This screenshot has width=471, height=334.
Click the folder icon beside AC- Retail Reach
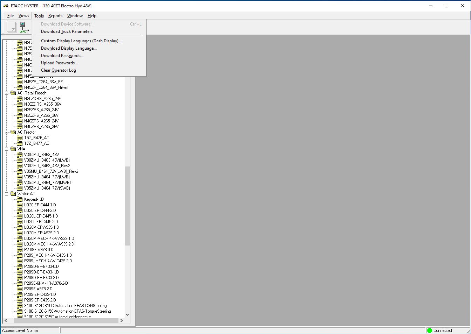tap(13, 93)
